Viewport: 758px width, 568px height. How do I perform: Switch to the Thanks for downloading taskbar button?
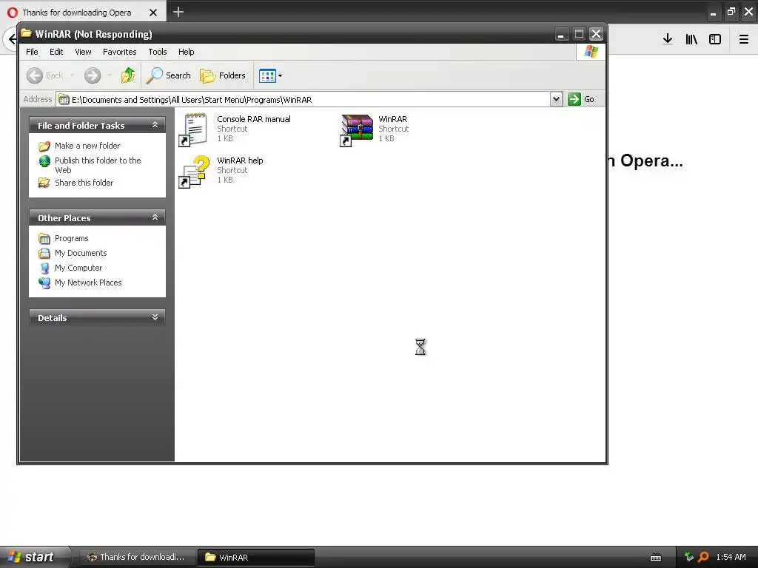click(x=137, y=557)
